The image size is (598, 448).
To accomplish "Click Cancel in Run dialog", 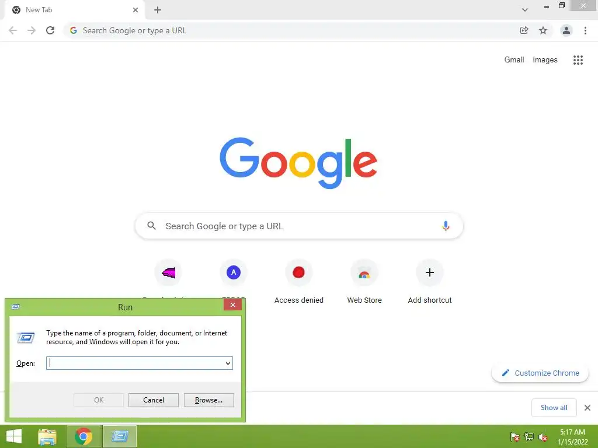I will 154,400.
